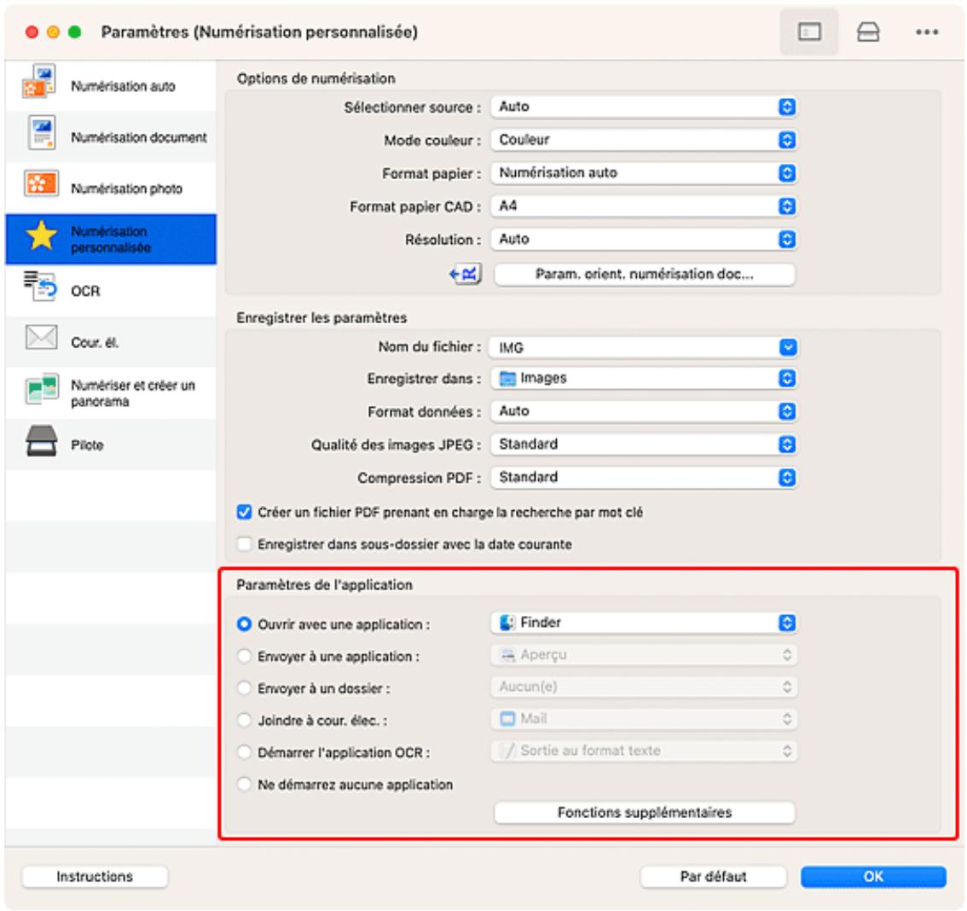Open the Numérisation photo tab label
This screenshot has height=911, width=967.
(126, 189)
